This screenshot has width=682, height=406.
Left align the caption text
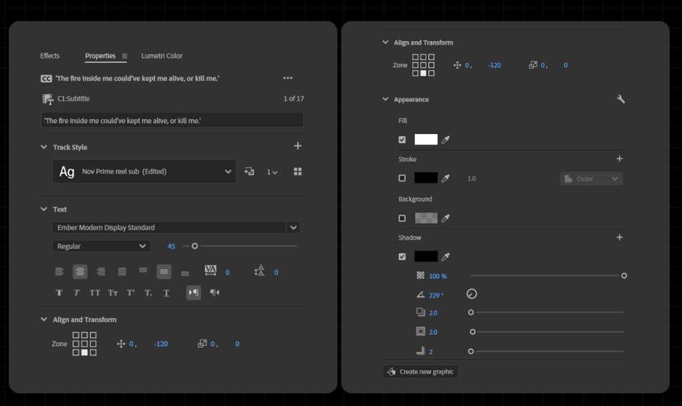pos(59,272)
